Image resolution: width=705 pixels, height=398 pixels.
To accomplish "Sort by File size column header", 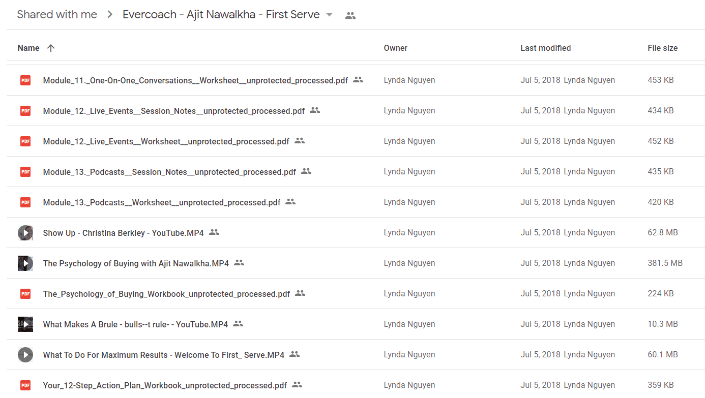I will click(662, 48).
